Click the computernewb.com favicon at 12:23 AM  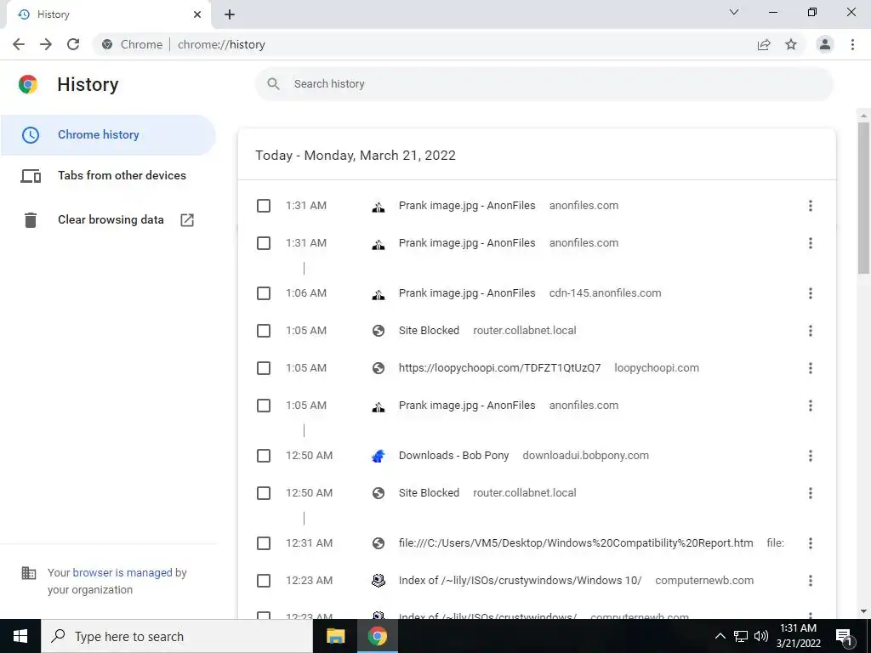click(x=379, y=581)
